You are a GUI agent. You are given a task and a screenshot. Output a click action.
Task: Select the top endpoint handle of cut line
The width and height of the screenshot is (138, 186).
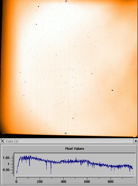tap(66, 1)
